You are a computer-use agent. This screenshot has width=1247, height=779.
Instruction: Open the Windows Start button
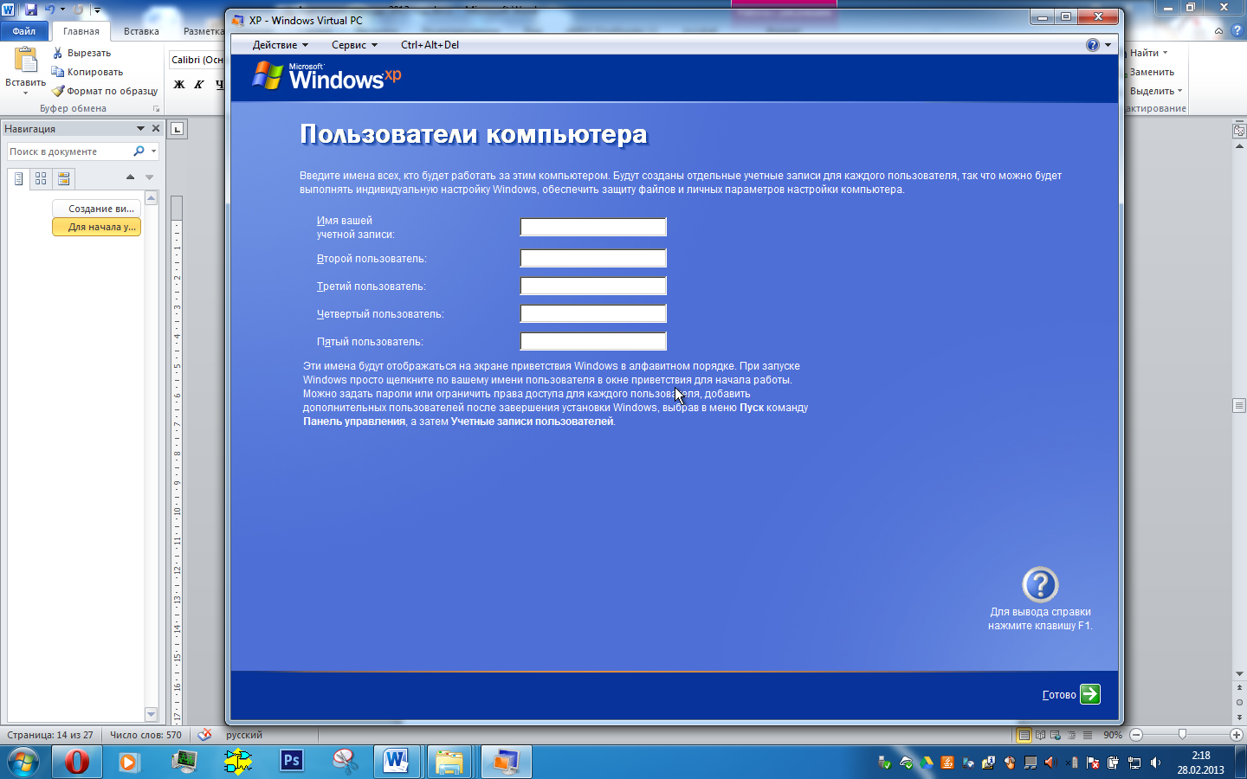(x=22, y=762)
